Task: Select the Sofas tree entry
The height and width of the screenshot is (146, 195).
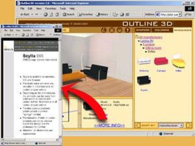Action: 151,51
